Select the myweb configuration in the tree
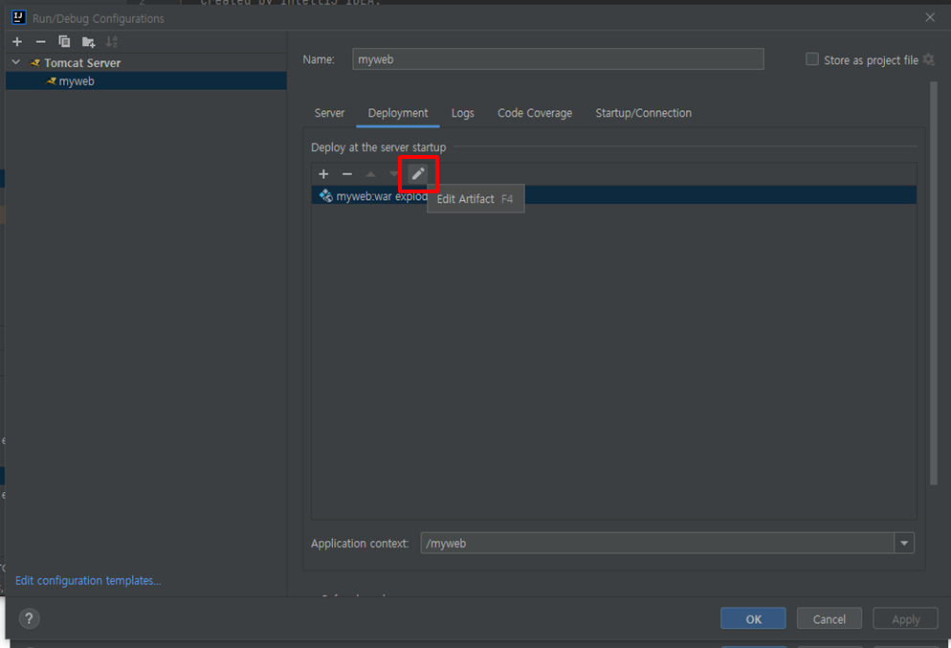The height and width of the screenshot is (648, 951). 145,81
